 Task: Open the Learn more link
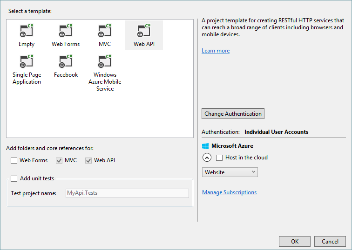tap(216, 51)
